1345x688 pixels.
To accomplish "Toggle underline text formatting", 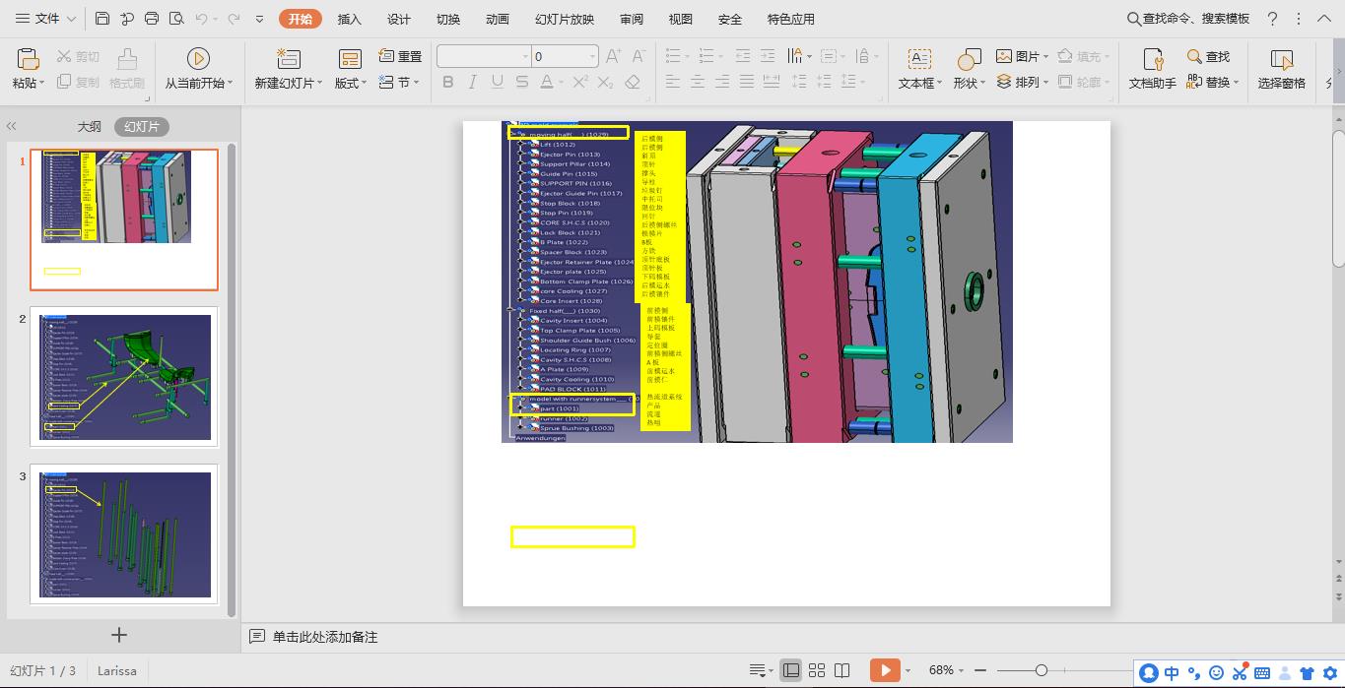I will (496, 83).
